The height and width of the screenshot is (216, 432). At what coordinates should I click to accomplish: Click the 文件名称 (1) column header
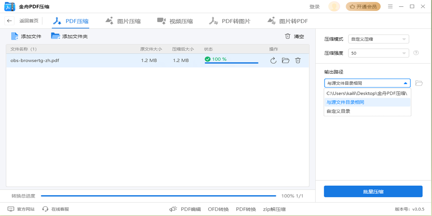[23, 49]
